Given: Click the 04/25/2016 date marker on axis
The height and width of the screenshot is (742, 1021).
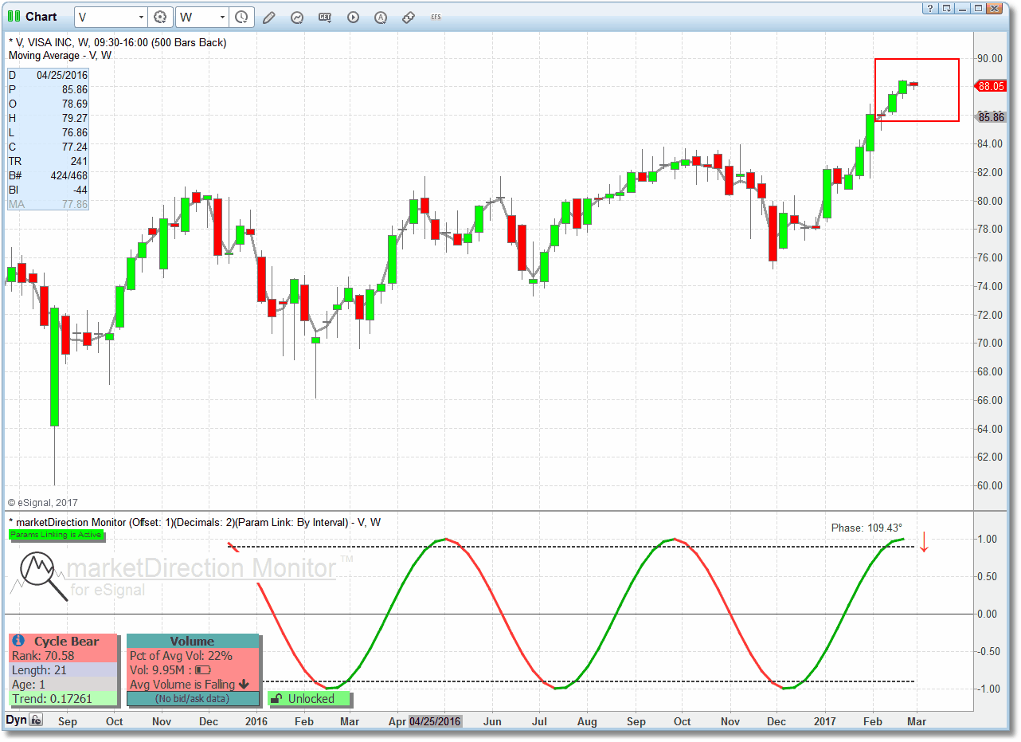Looking at the screenshot, I should coord(435,721).
